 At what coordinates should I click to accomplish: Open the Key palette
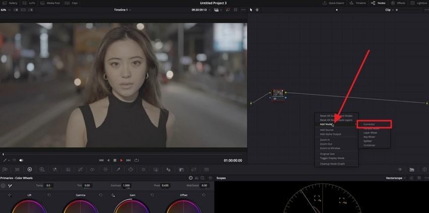pyautogui.click(x=181, y=170)
